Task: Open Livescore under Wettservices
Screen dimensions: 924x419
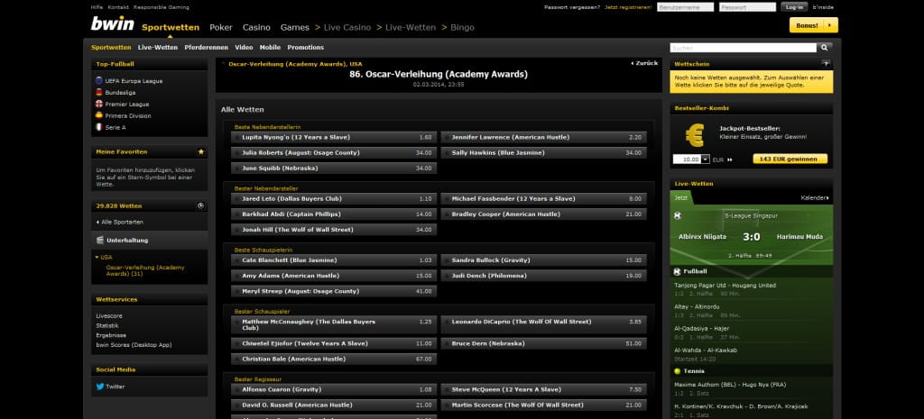Action: [109, 316]
